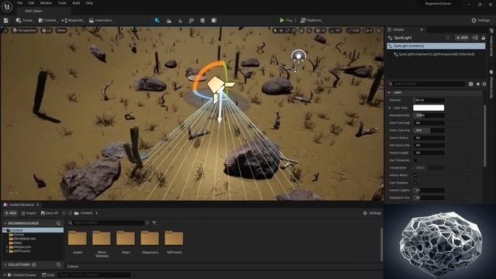Switch to Landscape mode icon
The image size is (496, 279).
169,21
